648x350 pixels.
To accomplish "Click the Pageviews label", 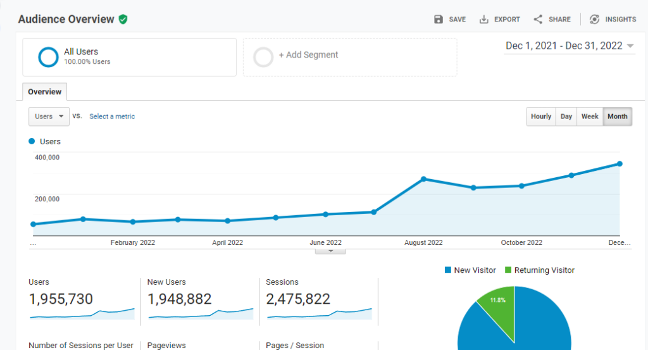I will pos(166,346).
